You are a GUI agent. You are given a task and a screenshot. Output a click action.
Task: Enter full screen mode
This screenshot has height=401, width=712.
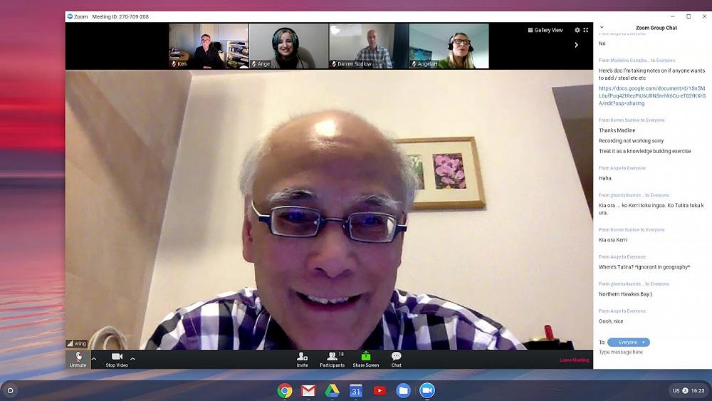(586, 30)
